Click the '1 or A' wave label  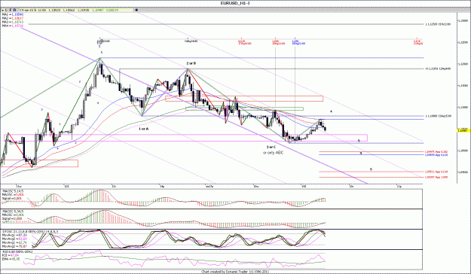[144, 129]
